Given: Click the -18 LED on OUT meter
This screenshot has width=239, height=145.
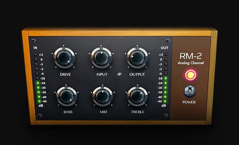Looking at the screenshot, I should click(x=166, y=78).
